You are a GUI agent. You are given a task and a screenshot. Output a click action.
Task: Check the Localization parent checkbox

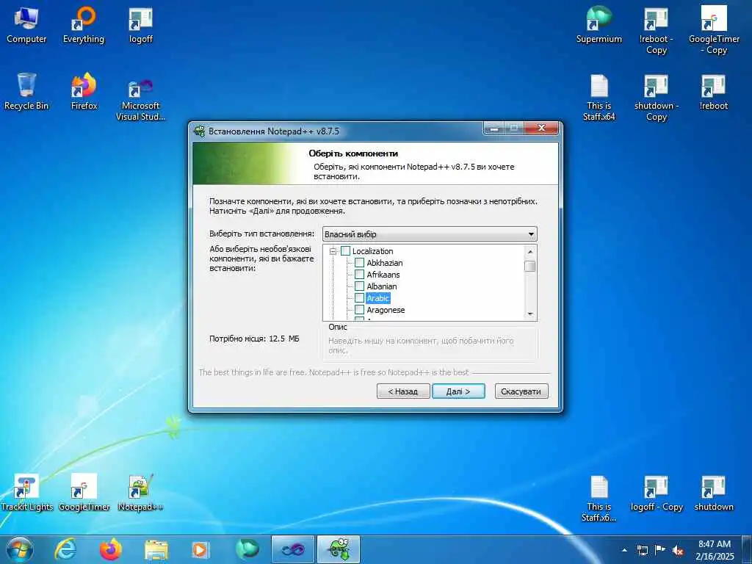click(x=345, y=251)
